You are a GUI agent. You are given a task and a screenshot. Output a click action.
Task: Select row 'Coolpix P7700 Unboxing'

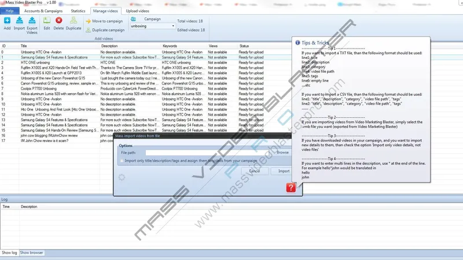(x=145, y=88)
